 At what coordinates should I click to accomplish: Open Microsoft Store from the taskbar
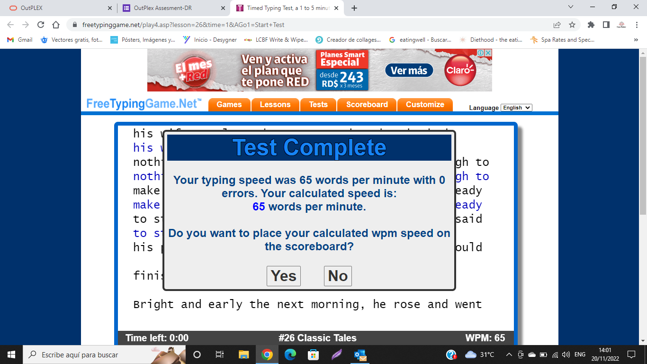click(314, 355)
